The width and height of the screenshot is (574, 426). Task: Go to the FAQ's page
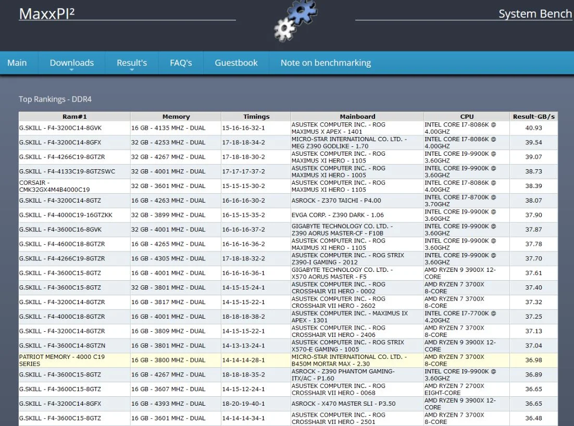pos(181,63)
